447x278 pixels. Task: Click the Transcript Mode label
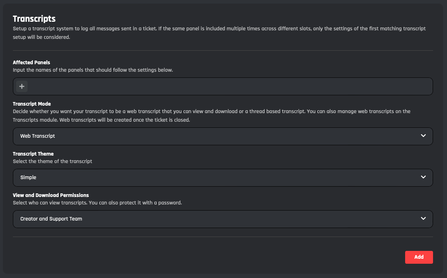point(32,104)
